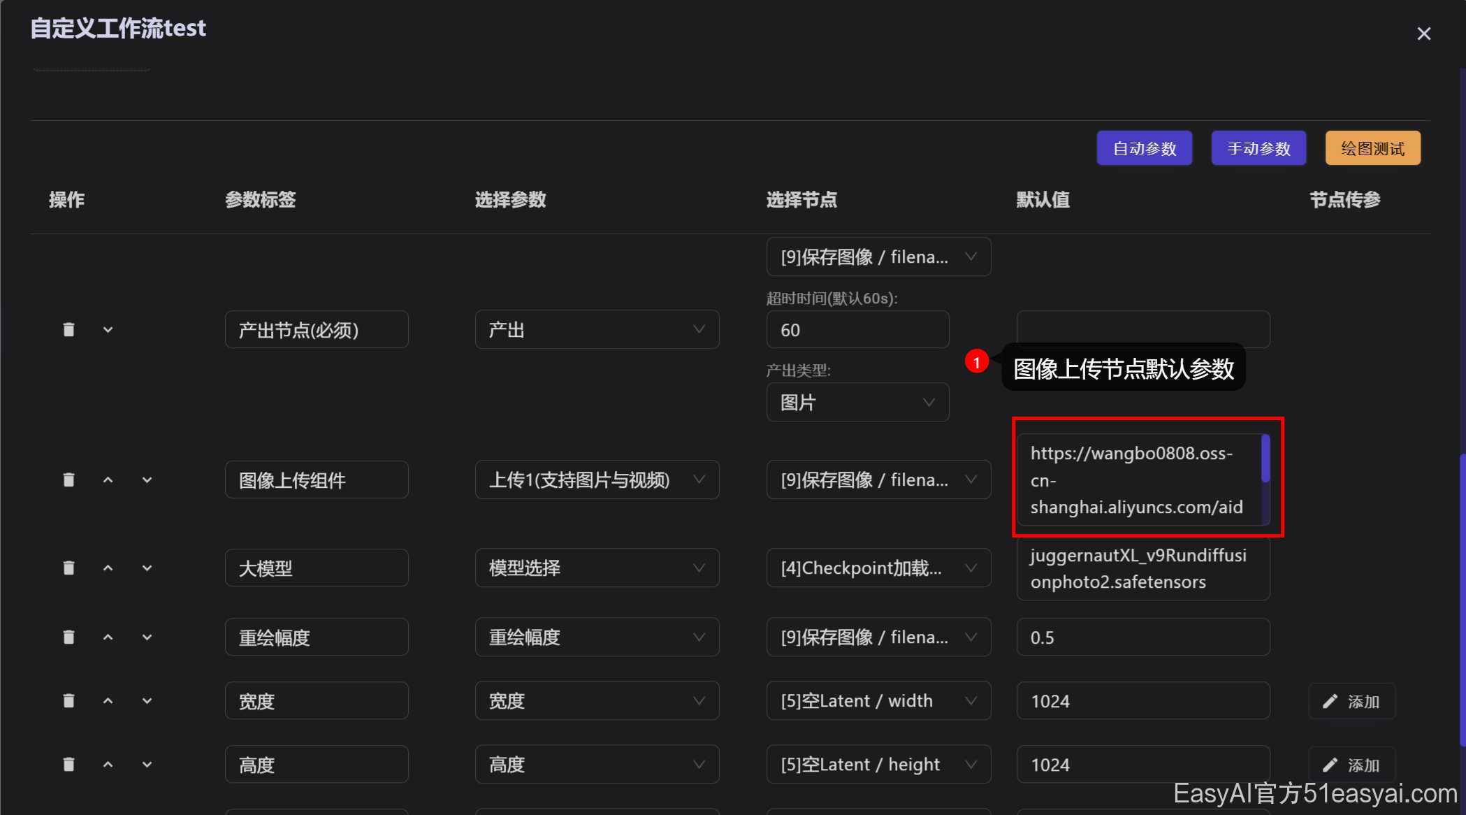Move 大模型 row down
Screen dimensions: 1466x815
pos(147,568)
